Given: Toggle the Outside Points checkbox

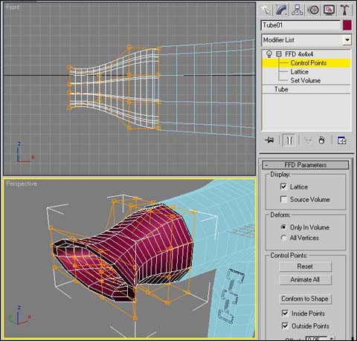Looking at the screenshot, I should point(285,325).
